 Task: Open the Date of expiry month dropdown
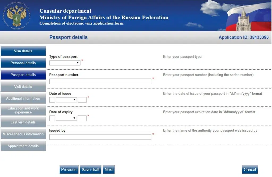tap(66, 118)
